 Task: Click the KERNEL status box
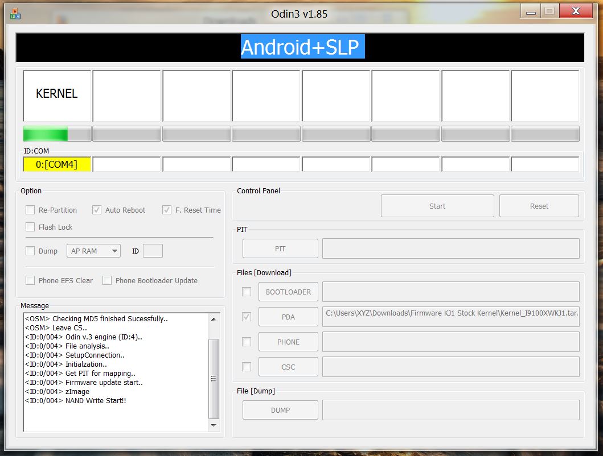(57, 96)
